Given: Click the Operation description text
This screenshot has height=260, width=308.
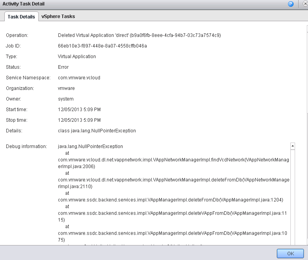Looking at the screenshot, I should pyautogui.click(x=139, y=35).
